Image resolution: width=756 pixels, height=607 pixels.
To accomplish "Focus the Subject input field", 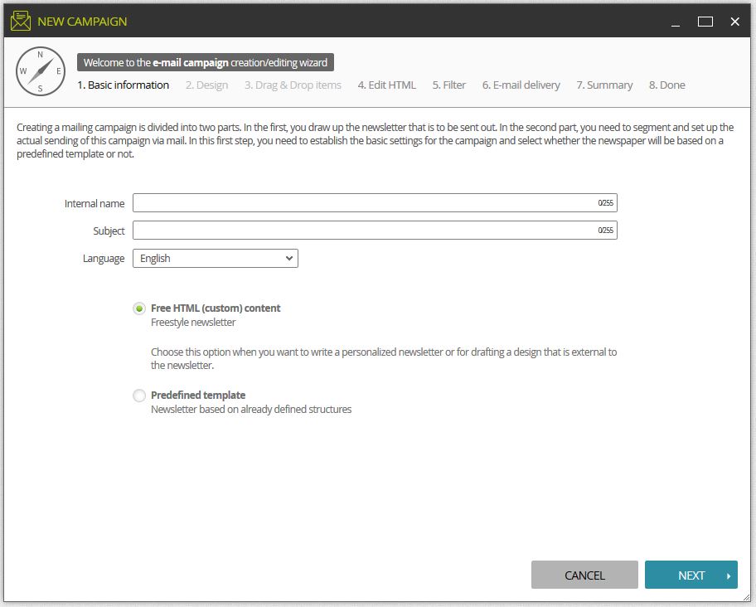I will pos(376,231).
